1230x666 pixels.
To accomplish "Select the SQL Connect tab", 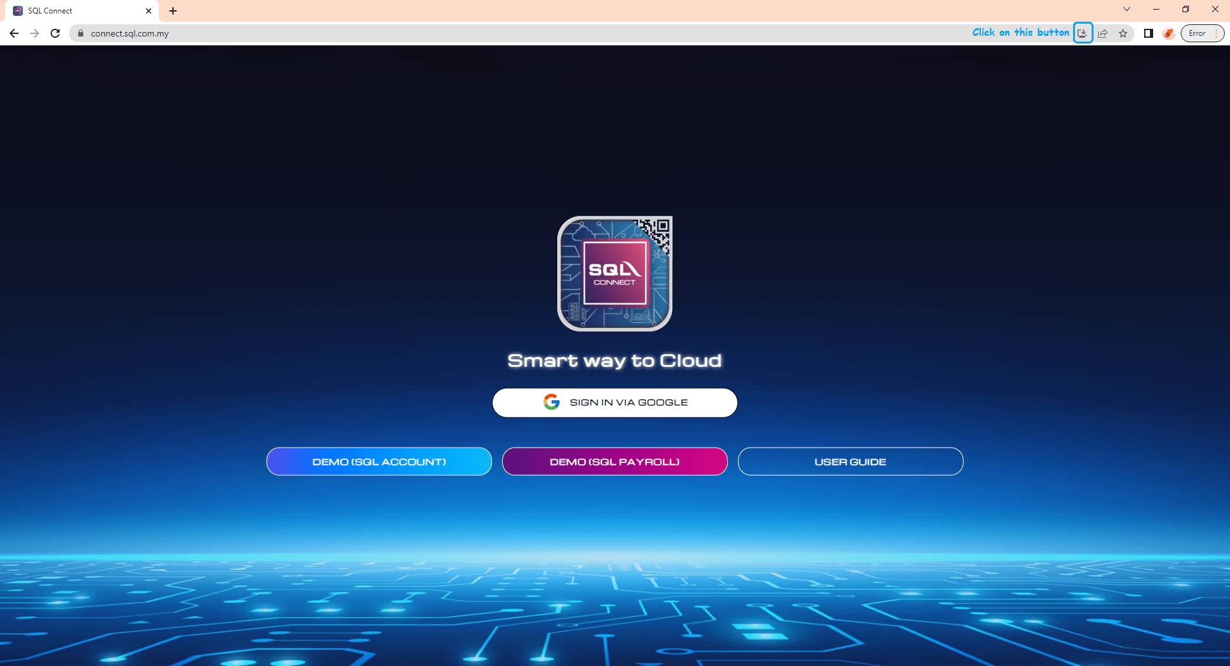I will (x=82, y=11).
